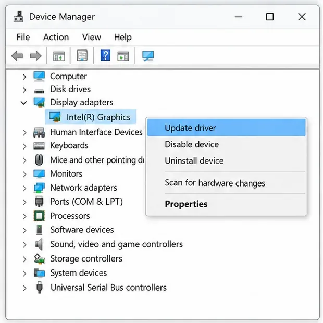Click the Ports (COM & LPT) icon
This screenshot has width=323, height=323.
39,202
